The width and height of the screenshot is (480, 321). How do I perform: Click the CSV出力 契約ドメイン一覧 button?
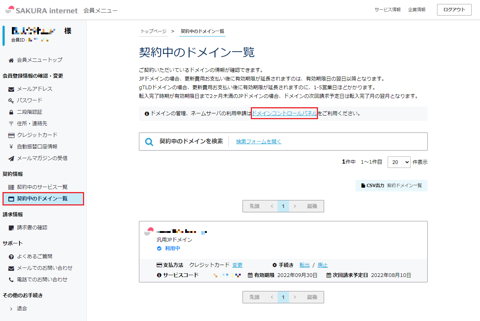tap(392, 186)
